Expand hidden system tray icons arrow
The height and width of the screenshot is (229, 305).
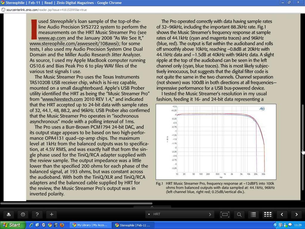pyautogui.click(x=275, y=225)
